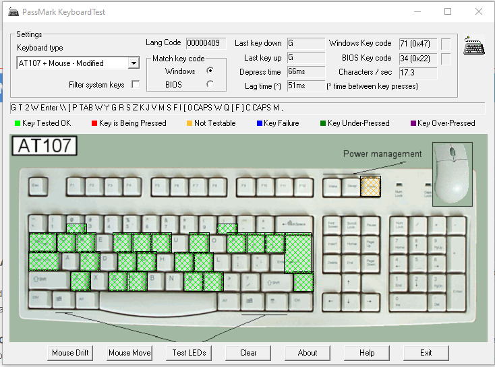Click the numpad 5 key
Screen dimensions: 495x367
tap(418, 263)
